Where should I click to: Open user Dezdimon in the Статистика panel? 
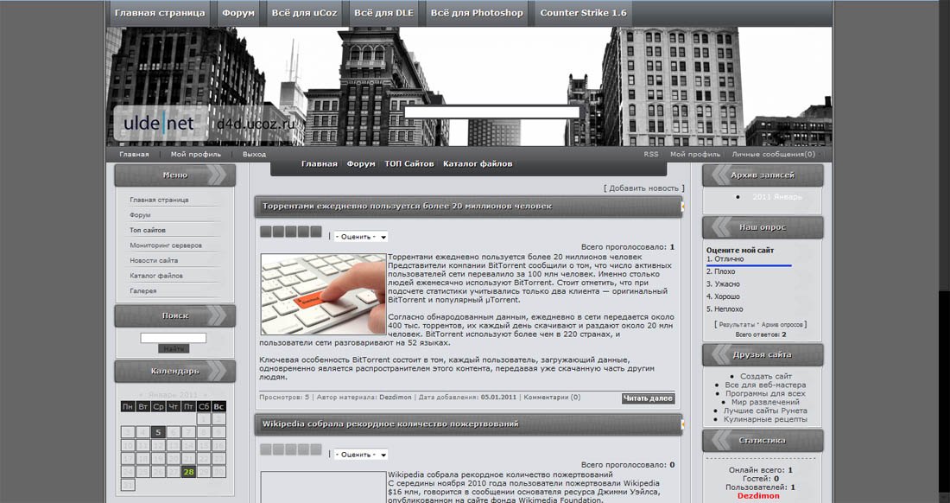(758, 496)
